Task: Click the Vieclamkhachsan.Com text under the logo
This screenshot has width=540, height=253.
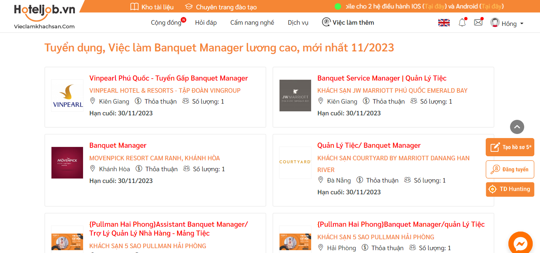Action: [x=44, y=26]
